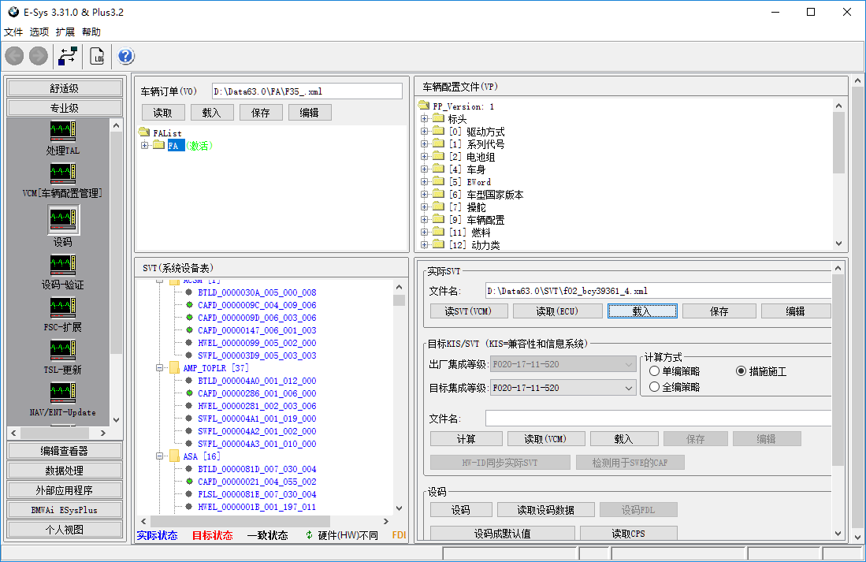Open the FSC-扩展 module icon
Screen dimensions: 866x562
point(63,307)
